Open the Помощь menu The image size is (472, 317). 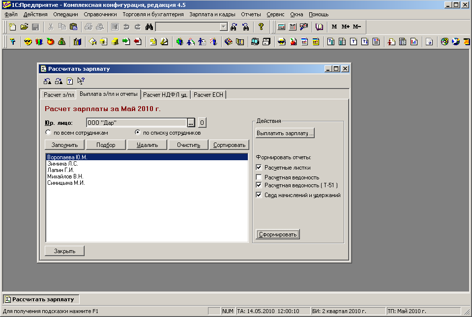click(x=319, y=14)
